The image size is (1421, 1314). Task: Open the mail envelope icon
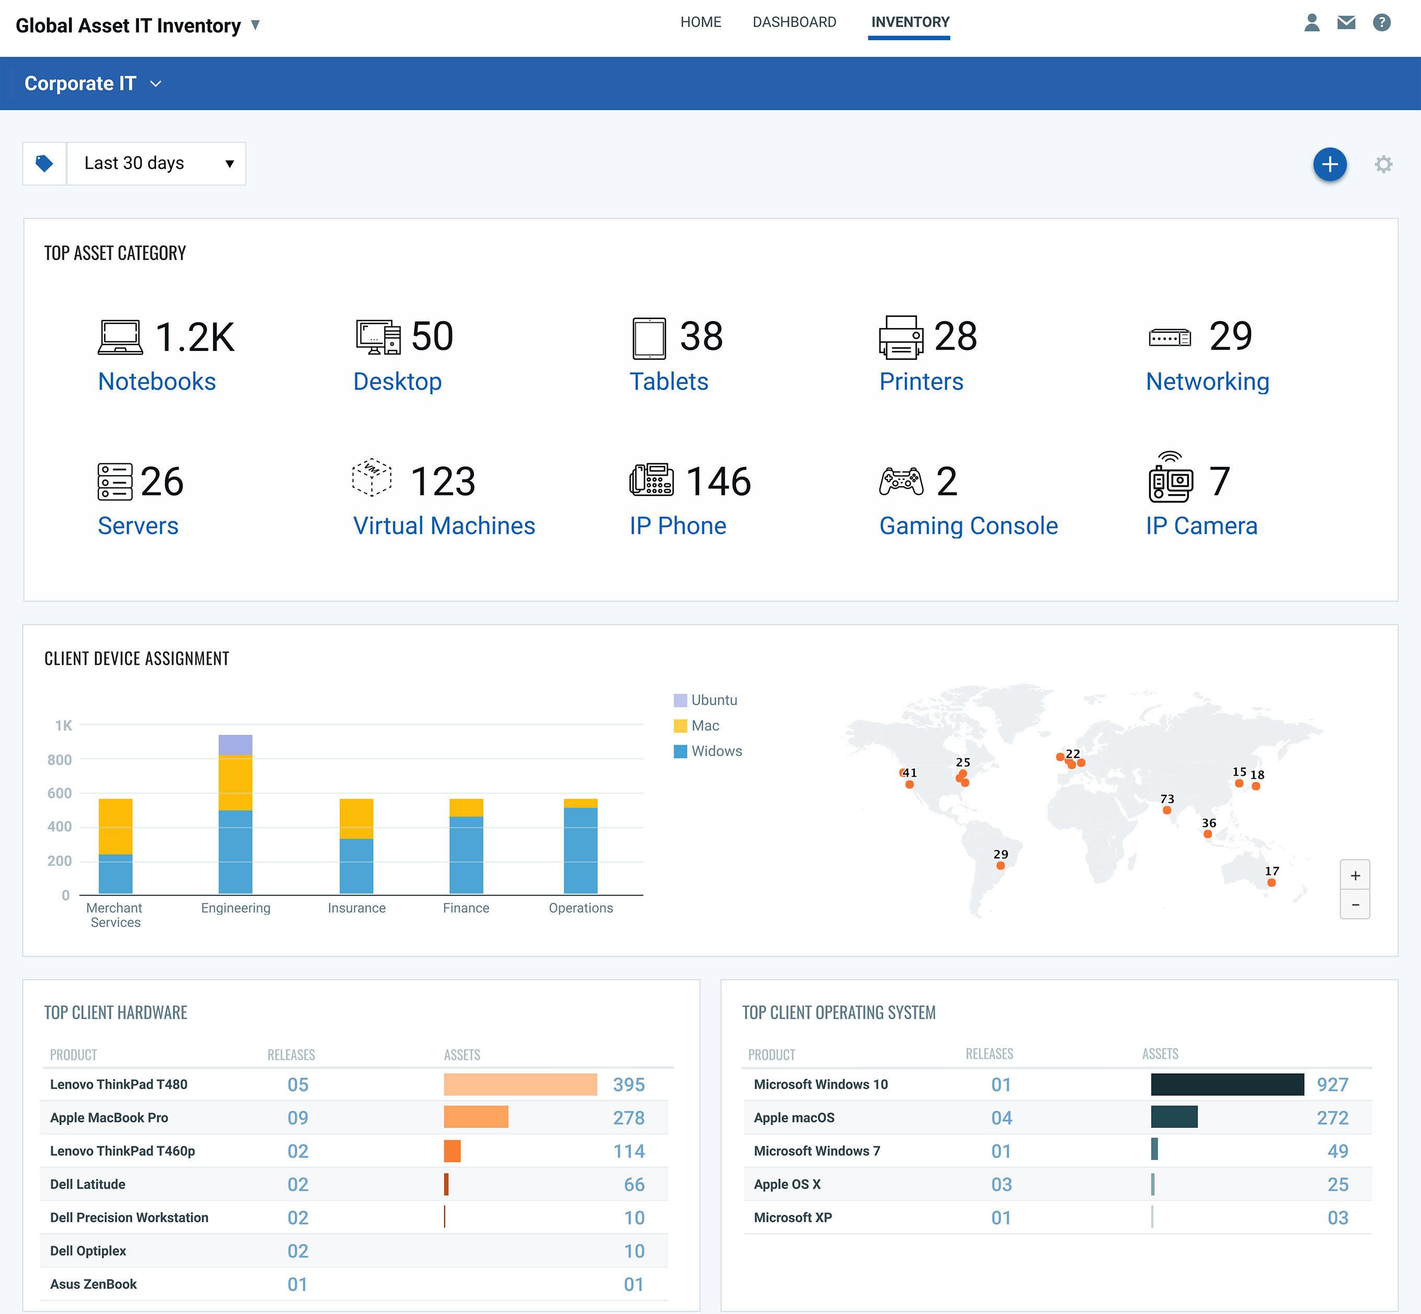point(1346,23)
